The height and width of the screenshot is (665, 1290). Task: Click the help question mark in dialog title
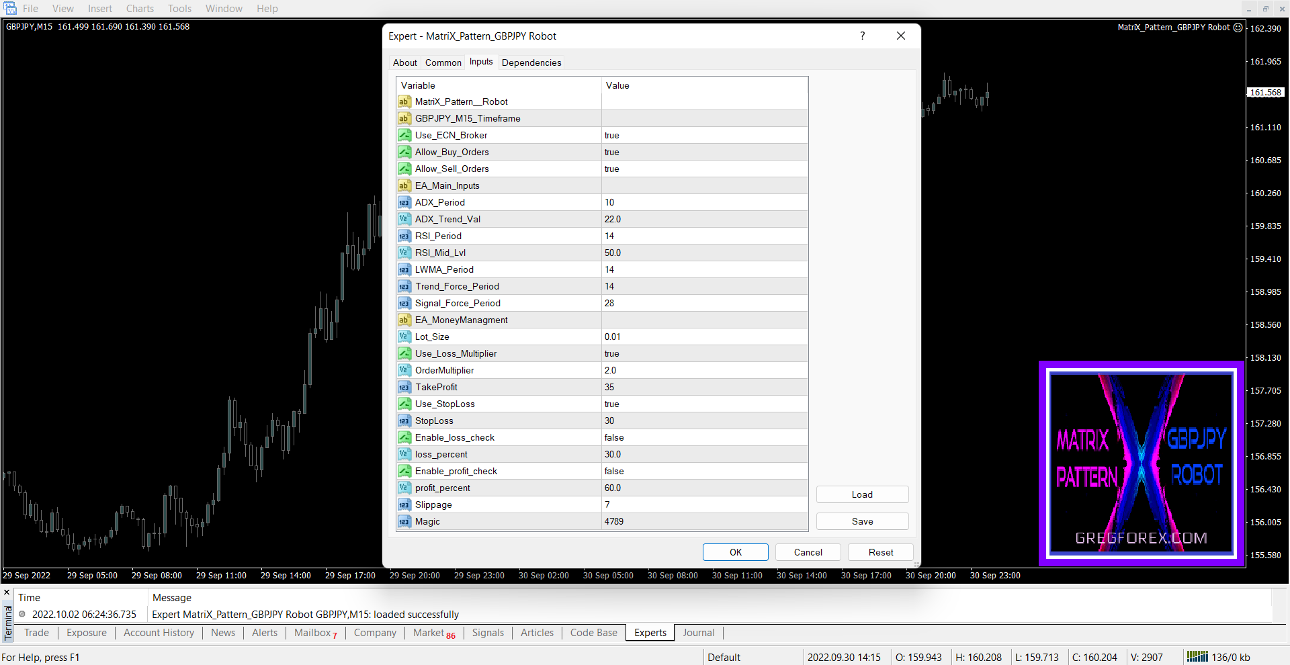[862, 36]
